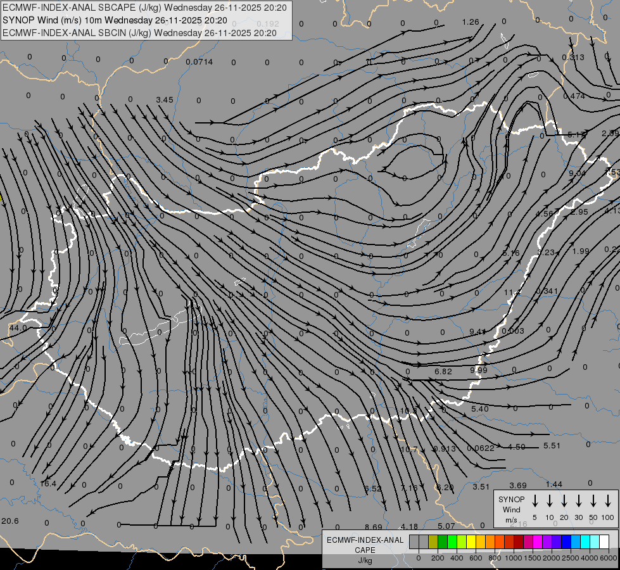This screenshot has width=620, height=570.
Task: Select the dark green CAPE legend swatch
Action: pos(443,541)
